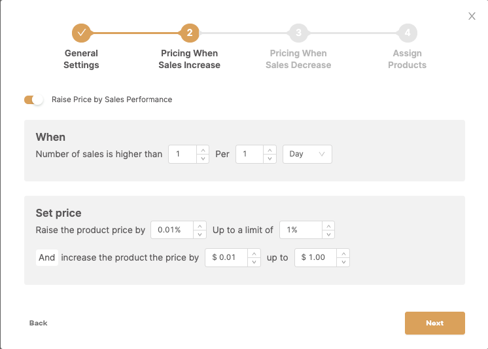Viewport: 488px width, 349px height.
Task: Click the Next button
Action: click(x=435, y=323)
